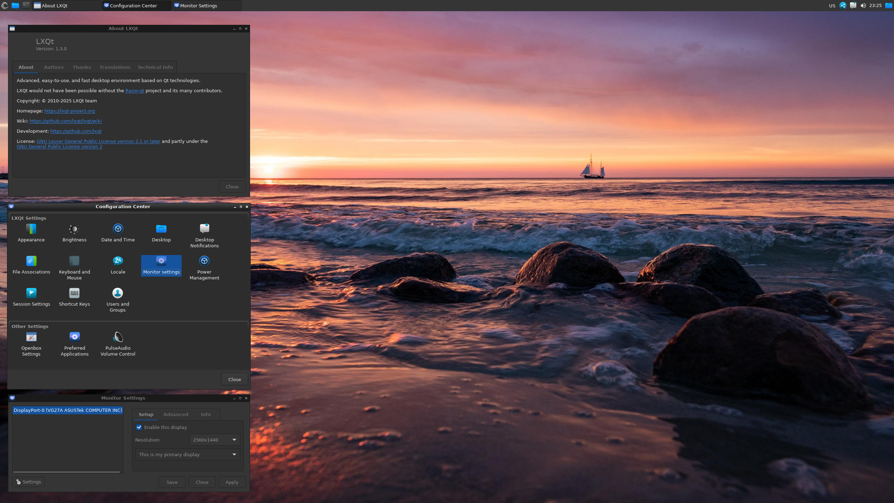Open Keyboard and Mouse settings
894x503 pixels.
tap(74, 261)
